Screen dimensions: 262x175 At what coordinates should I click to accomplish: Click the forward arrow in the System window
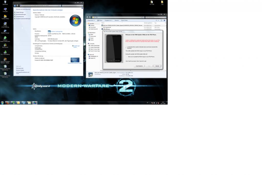(x=17, y=6)
